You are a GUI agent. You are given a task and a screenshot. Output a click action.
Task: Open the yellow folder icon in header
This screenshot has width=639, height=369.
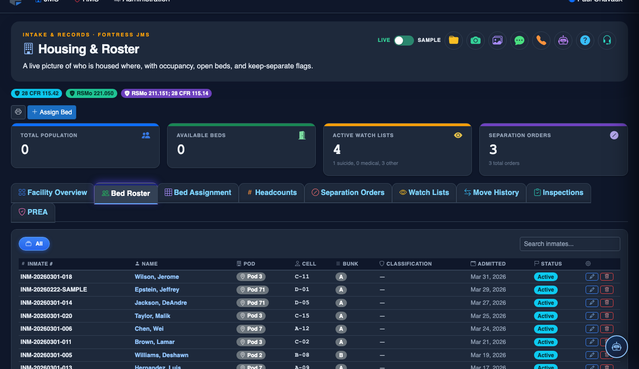[453, 40]
